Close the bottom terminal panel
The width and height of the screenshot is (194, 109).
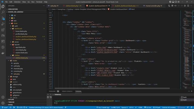(192, 91)
